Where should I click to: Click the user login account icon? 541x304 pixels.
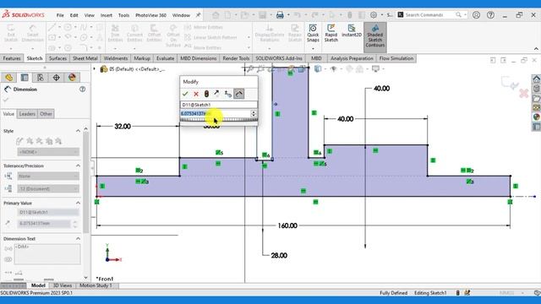pos(476,15)
